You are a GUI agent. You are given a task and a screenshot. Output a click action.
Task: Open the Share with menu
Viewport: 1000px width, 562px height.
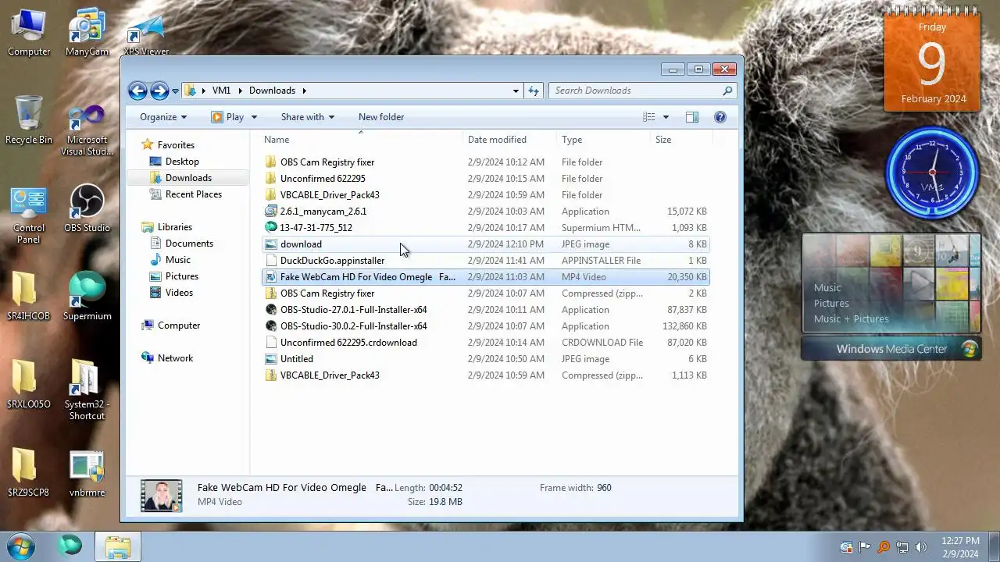click(308, 117)
